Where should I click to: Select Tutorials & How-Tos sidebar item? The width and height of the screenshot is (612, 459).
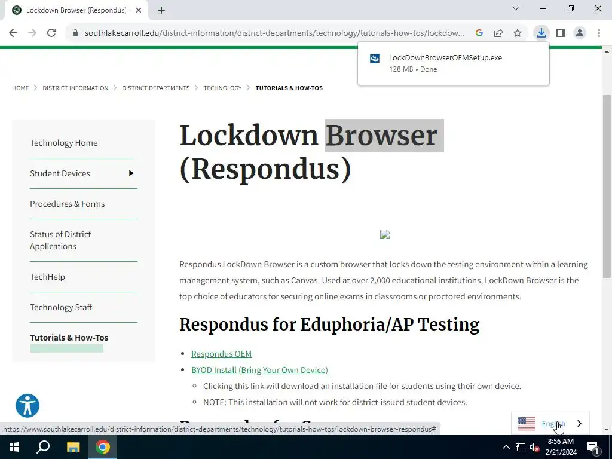[69, 338]
